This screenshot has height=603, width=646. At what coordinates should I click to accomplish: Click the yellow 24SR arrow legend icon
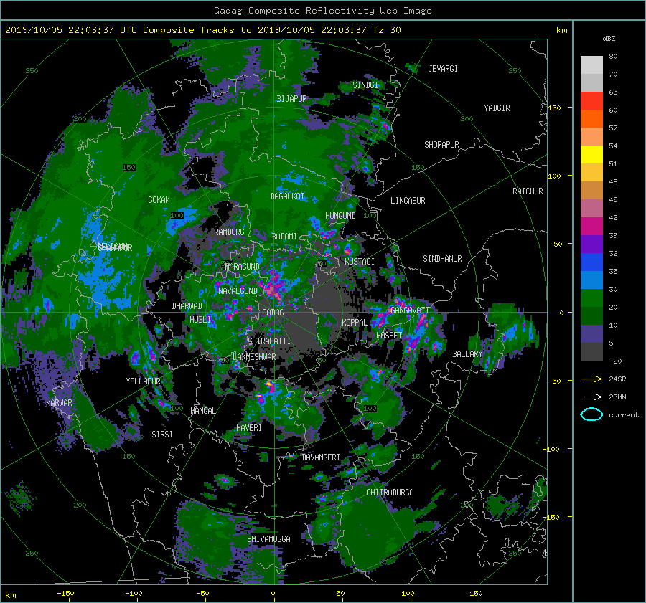click(591, 379)
